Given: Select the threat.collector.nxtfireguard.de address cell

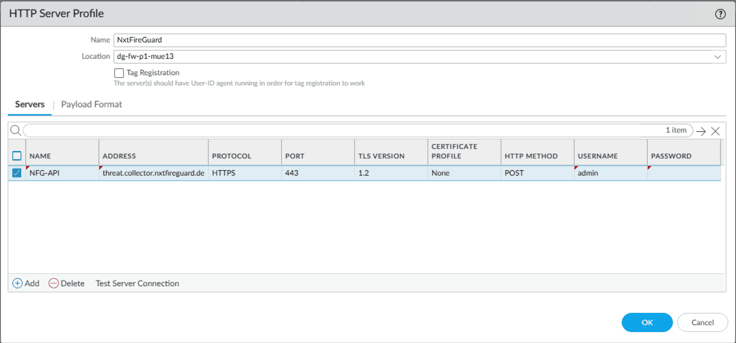Looking at the screenshot, I should coord(154,174).
